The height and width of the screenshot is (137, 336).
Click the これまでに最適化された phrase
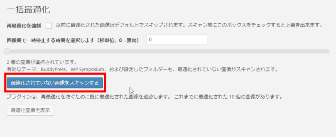[x=201, y=97]
